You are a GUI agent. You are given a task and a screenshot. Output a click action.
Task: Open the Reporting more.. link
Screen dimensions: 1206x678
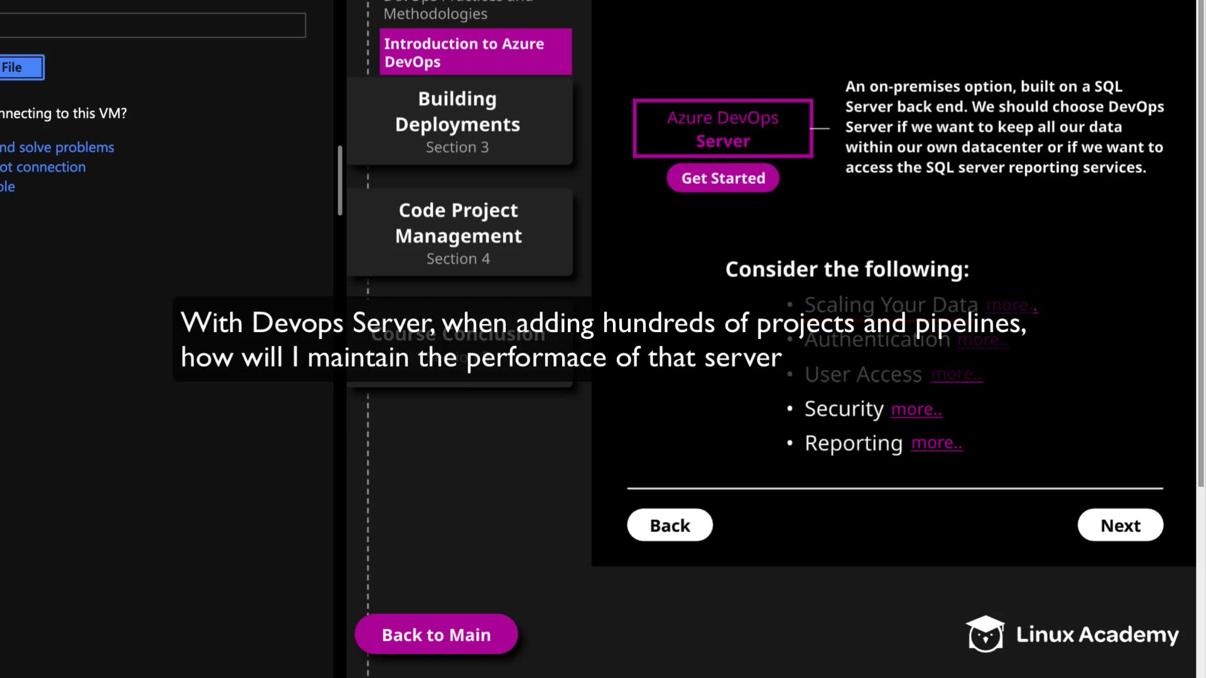pyautogui.click(x=937, y=443)
